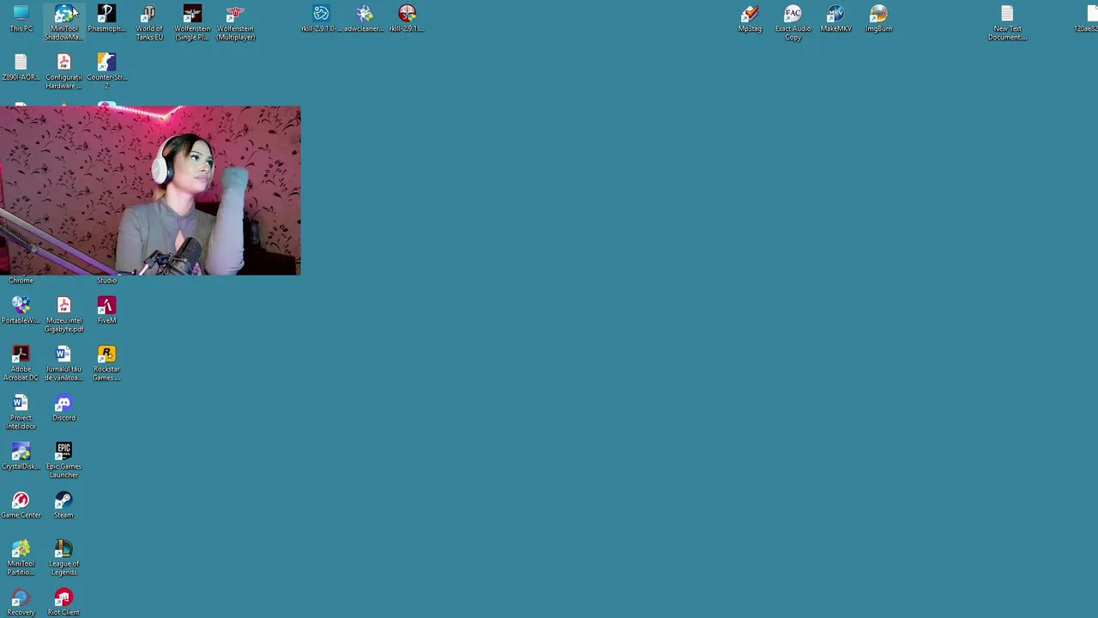Select the Steam shortcut
Image resolution: width=1098 pixels, height=618 pixels.
(63, 506)
